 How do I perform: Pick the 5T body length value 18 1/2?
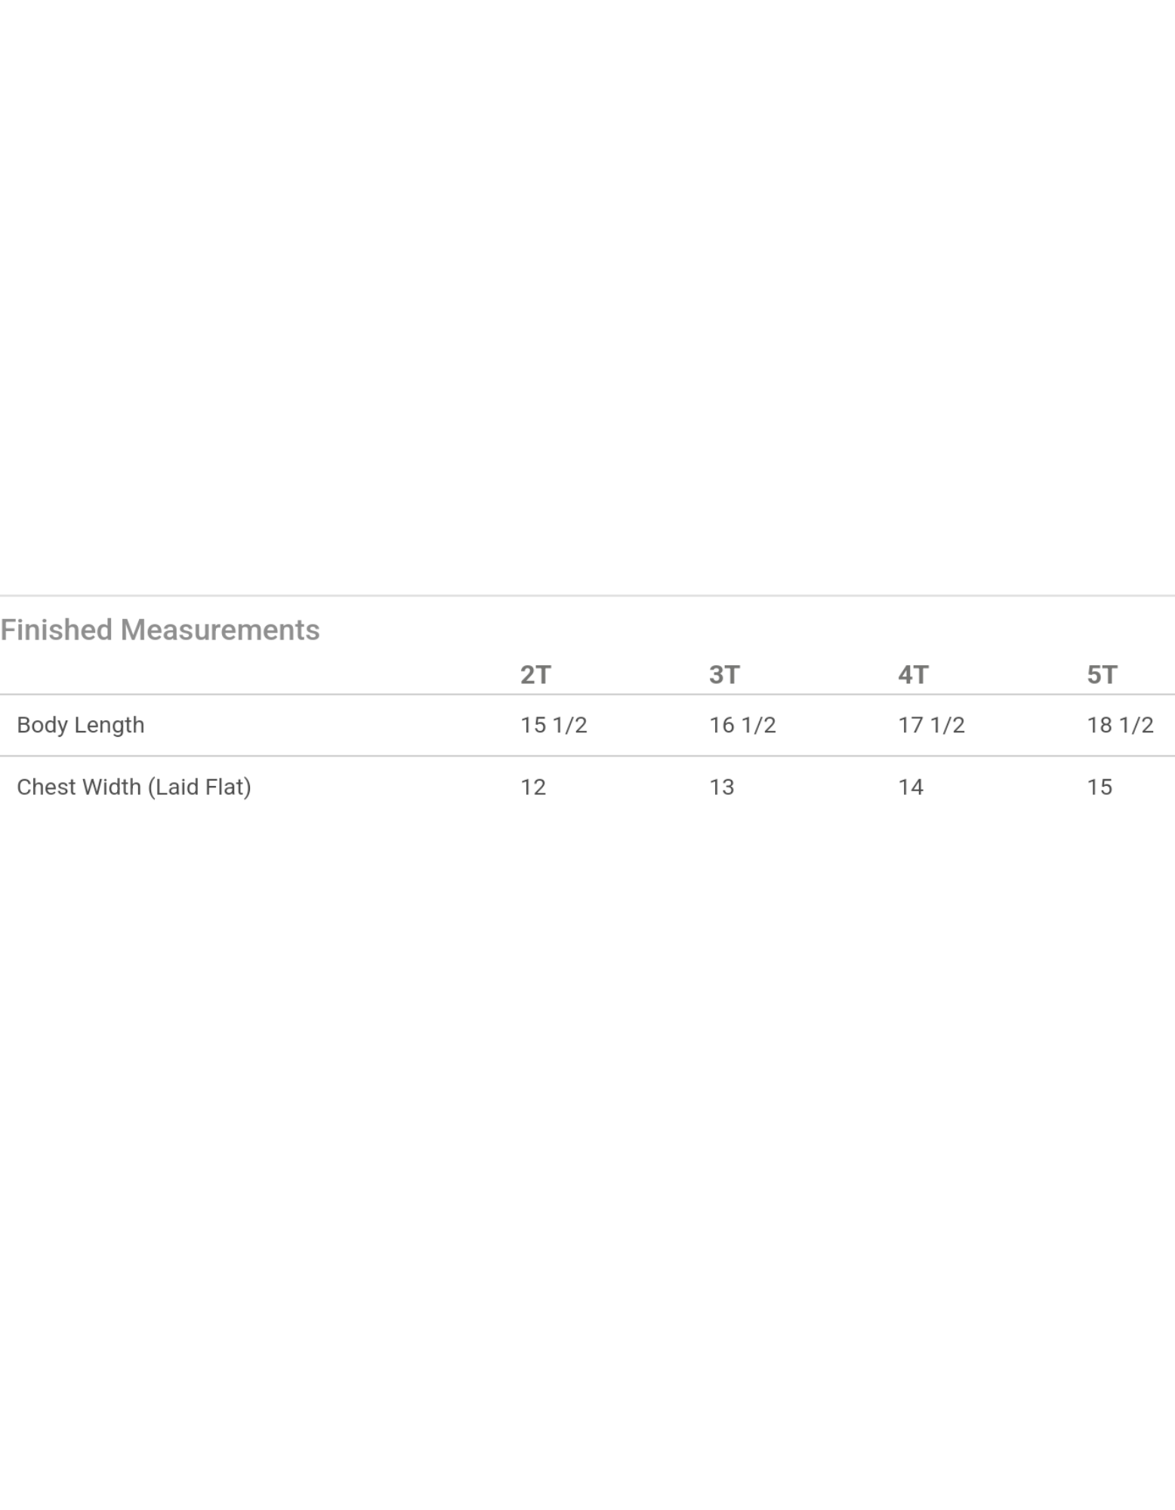pos(1120,725)
